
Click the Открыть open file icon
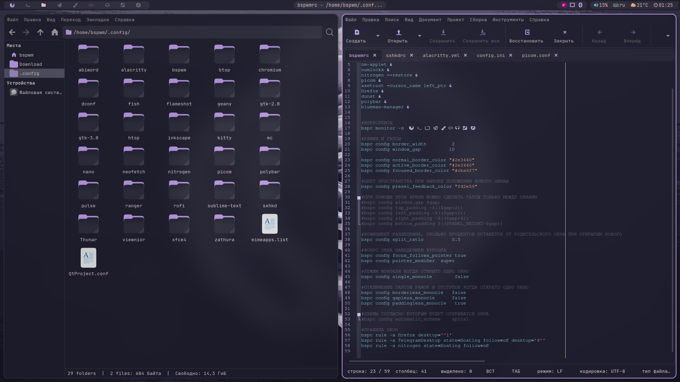point(398,32)
